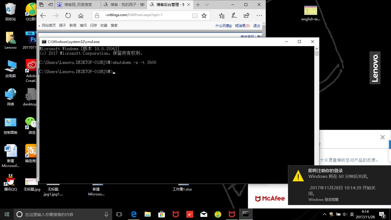Go to the Edge home page icon
Screen dimensions: 391x220
(x=81, y=16)
